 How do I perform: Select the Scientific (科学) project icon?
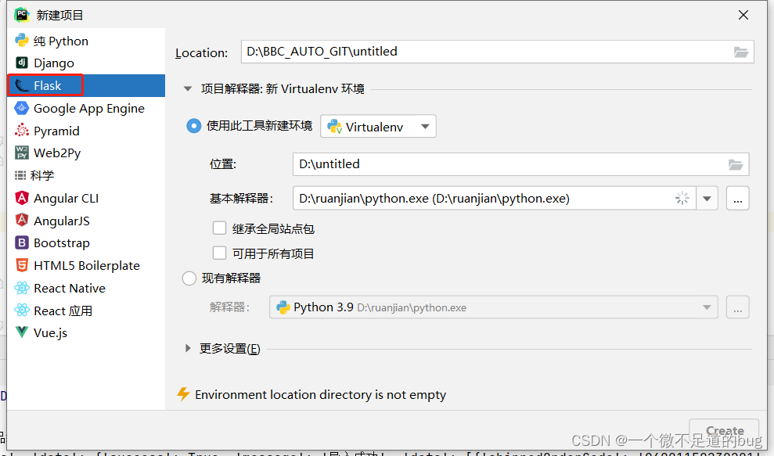(x=20, y=175)
